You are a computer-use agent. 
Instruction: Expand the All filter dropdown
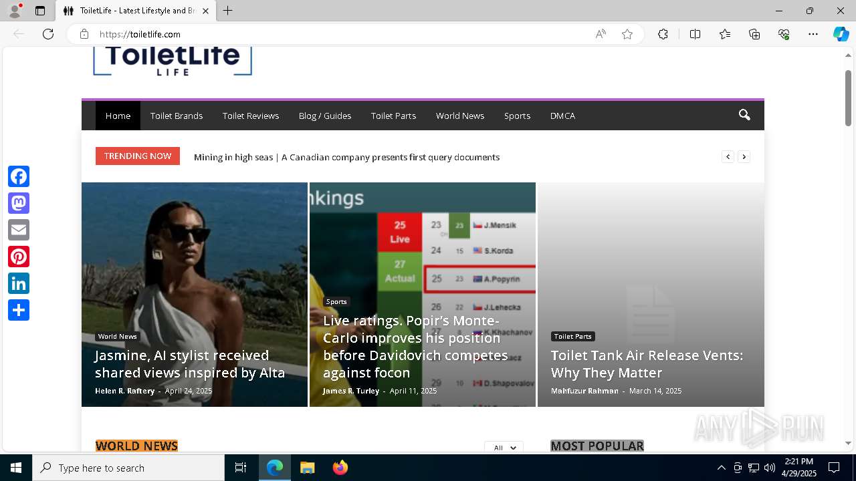pyautogui.click(x=504, y=448)
